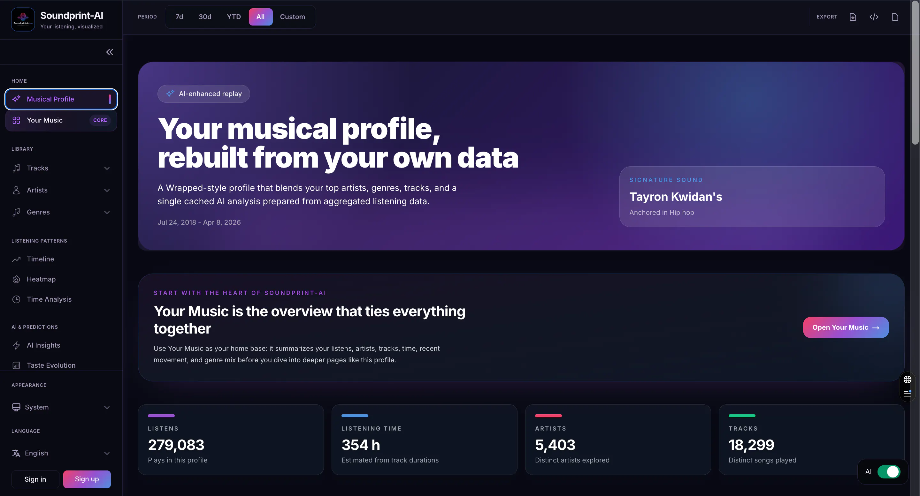Image resolution: width=920 pixels, height=496 pixels.
Task: Click the Listening Time 354 h card
Action: click(x=424, y=440)
